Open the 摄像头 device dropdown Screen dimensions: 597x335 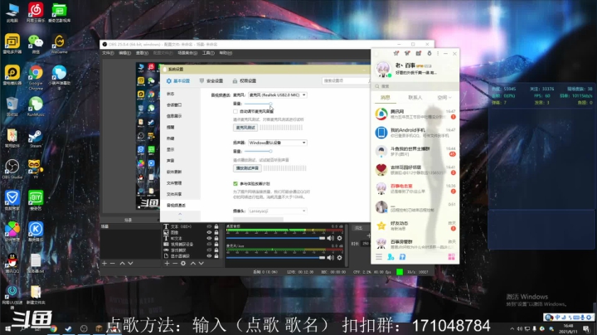pos(278,211)
